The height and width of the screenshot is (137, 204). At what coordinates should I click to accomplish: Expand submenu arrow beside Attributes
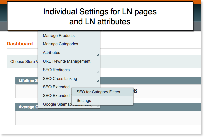tap(98, 55)
